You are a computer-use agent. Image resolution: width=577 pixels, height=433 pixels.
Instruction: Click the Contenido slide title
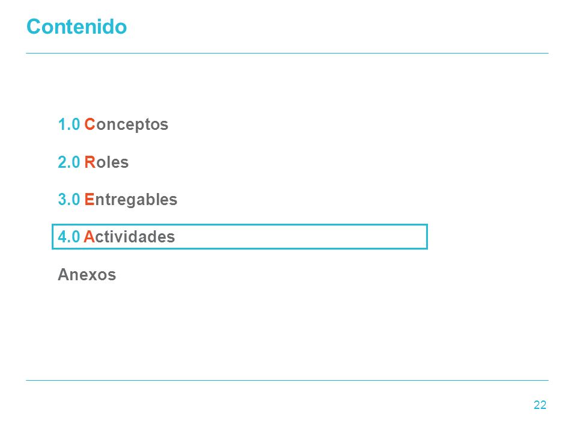pos(76,26)
